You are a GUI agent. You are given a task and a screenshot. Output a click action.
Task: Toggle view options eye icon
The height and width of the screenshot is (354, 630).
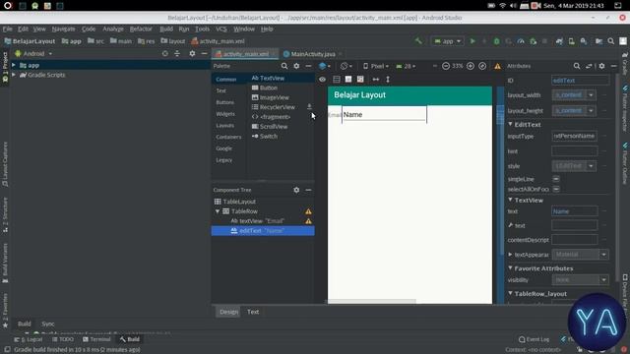click(x=322, y=80)
